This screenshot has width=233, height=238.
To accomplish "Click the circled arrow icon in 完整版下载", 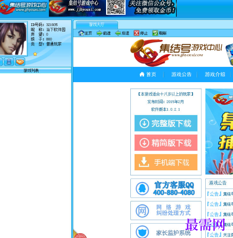I will [144, 123].
